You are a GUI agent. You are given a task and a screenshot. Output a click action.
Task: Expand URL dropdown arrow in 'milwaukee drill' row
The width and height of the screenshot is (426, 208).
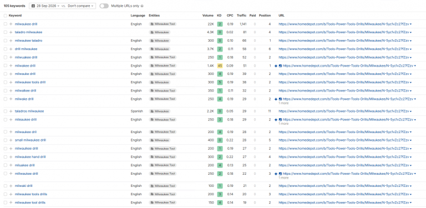(410, 24)
